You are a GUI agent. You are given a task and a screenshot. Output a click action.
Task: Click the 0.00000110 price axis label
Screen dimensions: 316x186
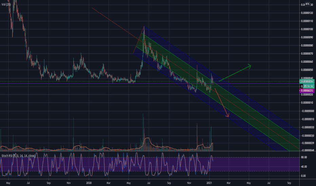pyautogui.click(x=307, y=21)
